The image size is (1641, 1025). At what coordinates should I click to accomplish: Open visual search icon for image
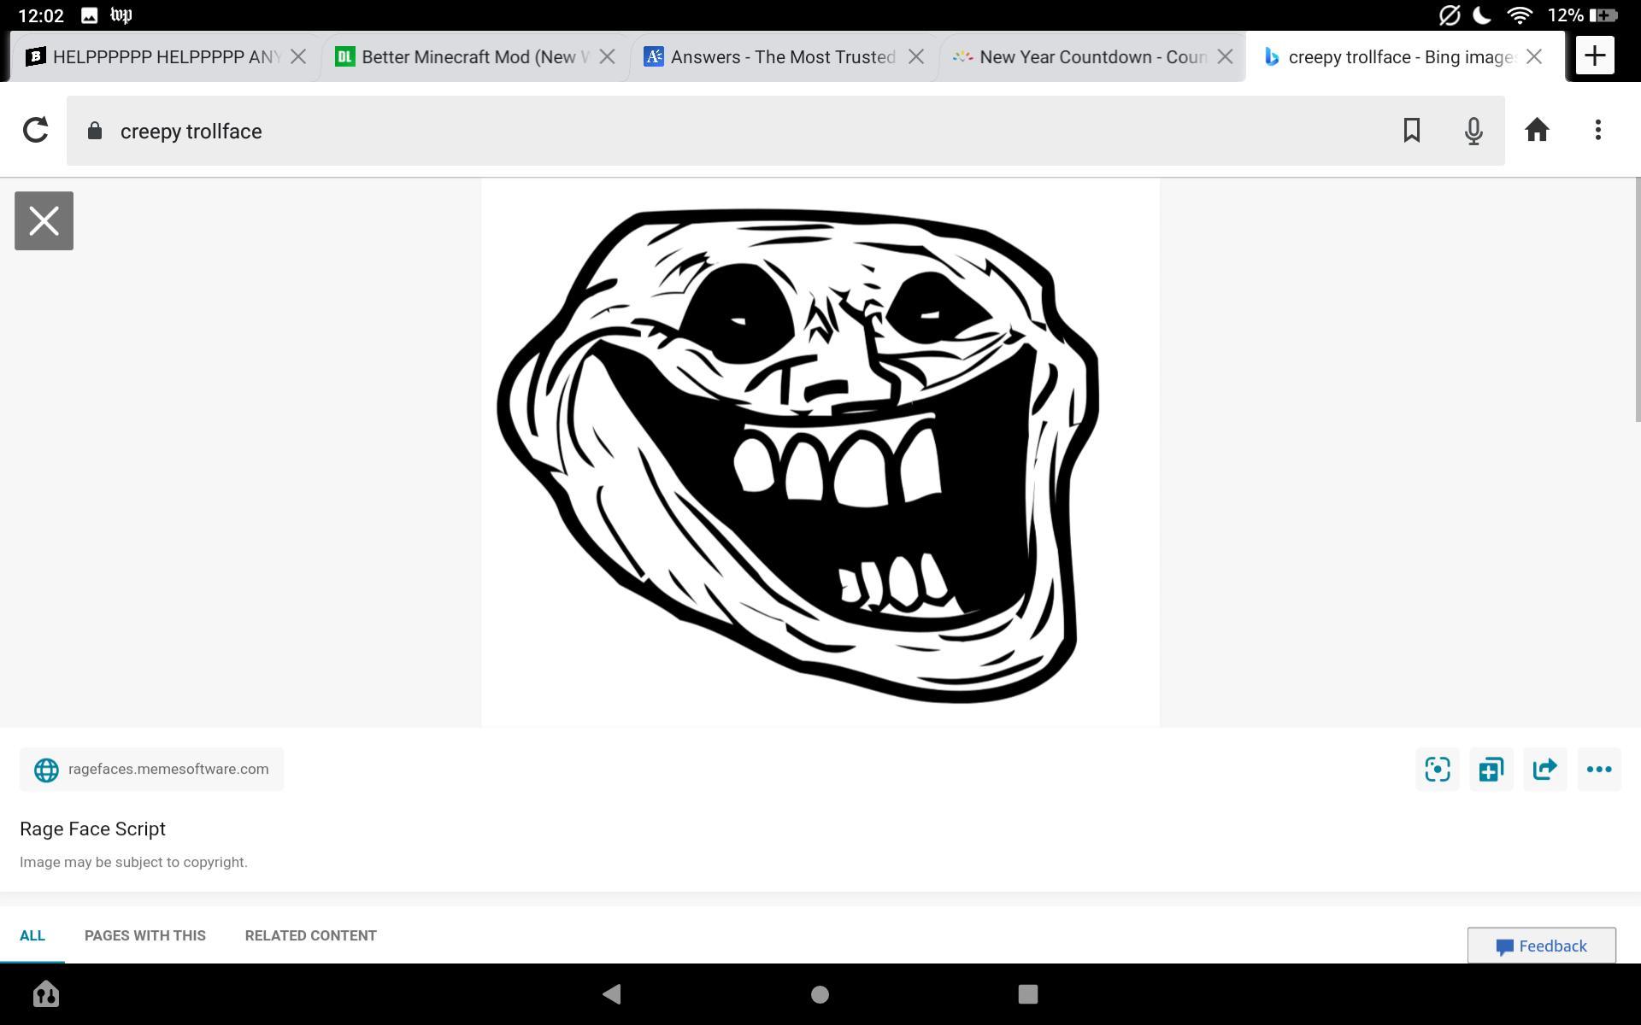[1437, 769]
